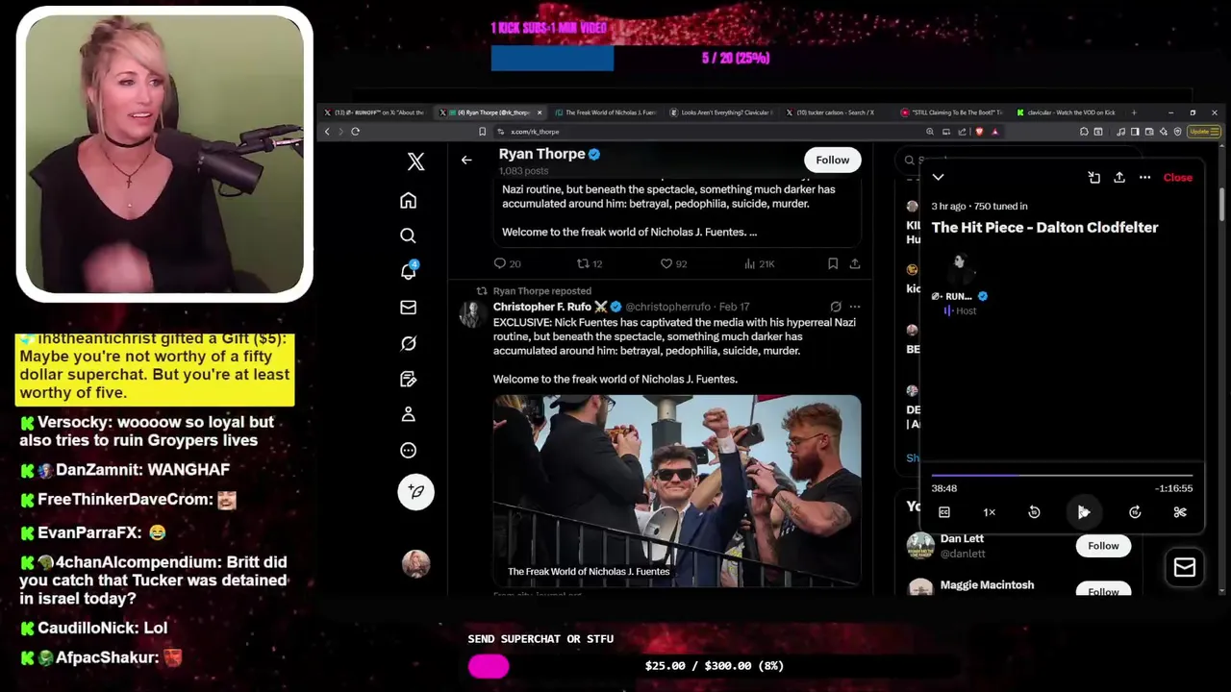Screen dimensions: 1231x692
Task: Open the account avatar in X sidebar
Action: click(416, 563)
